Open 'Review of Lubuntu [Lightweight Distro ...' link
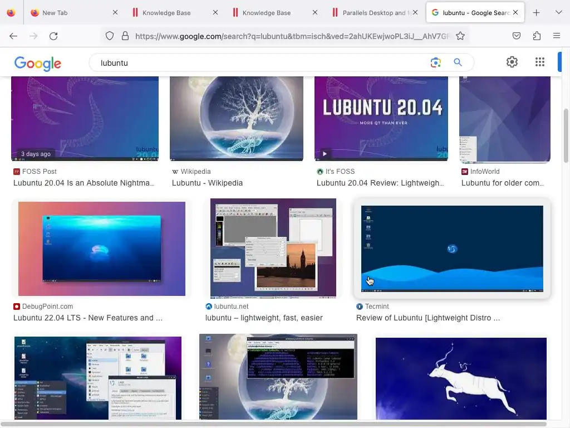This screenshot has height=428, width=570. 428,318
